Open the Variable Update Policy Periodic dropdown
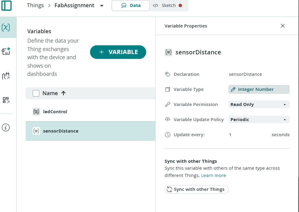This screenshot has height=212, width=299. pyautogui.click(x=259, y=120)
